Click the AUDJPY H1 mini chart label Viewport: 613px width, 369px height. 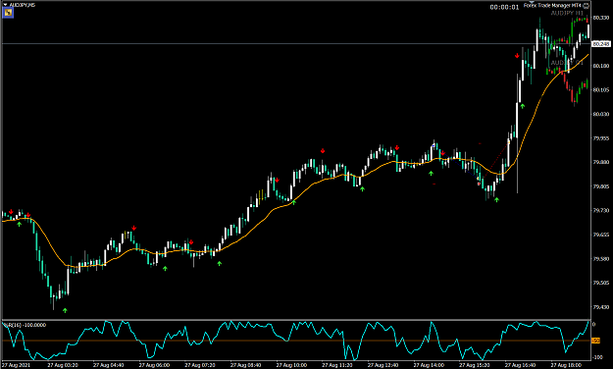[567, 14]
